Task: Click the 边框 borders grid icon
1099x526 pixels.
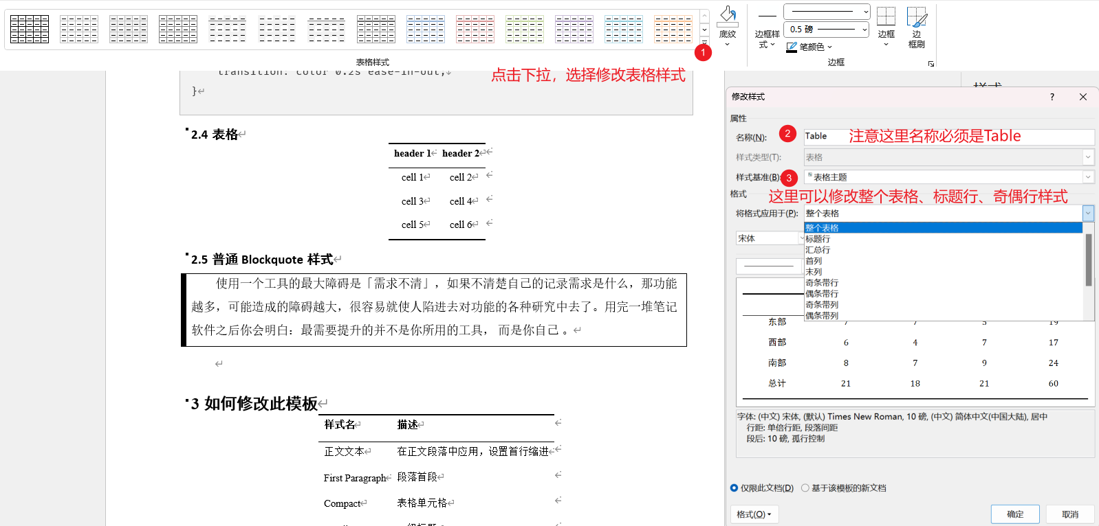Action: pyautogui.click(x=886, y=16)
